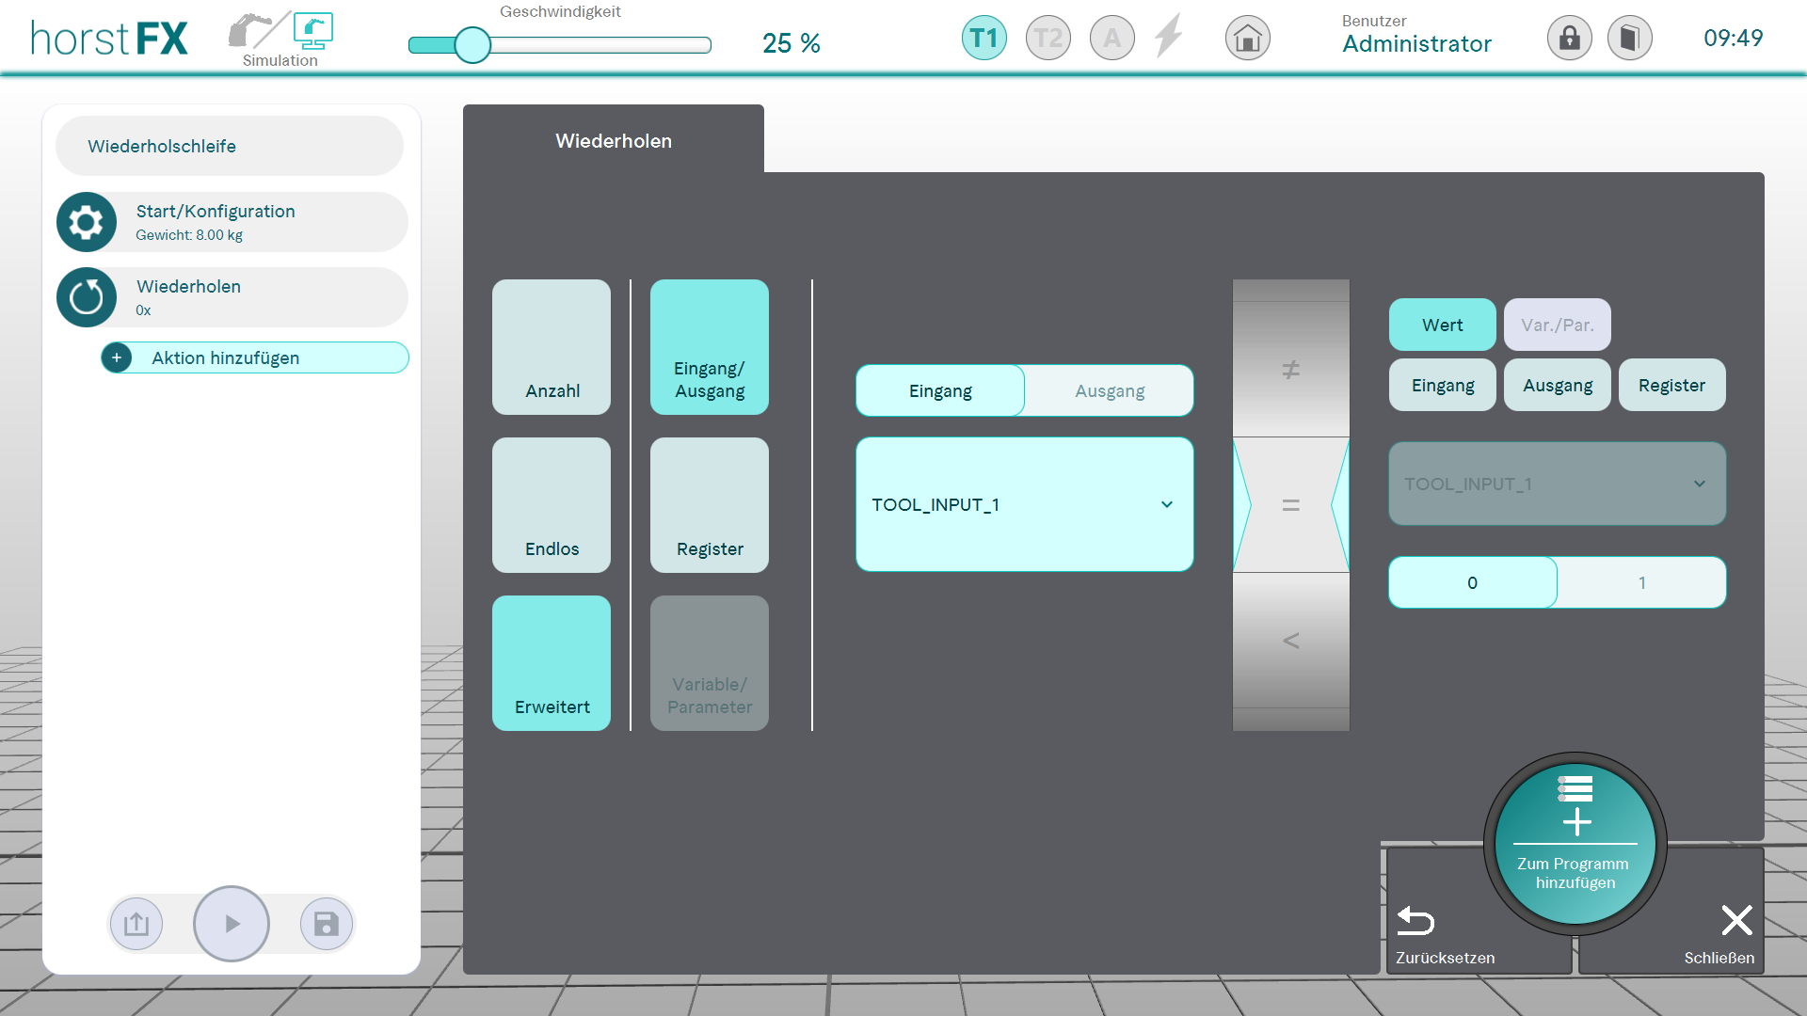This screenshot has height=1016, width=1807.
Task: Toggle the Ausgang segment selector
Action: pos(1109,390)
